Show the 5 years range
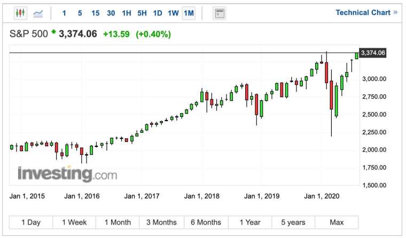Viewport: 406px width, 238px height. coord(293,222)
